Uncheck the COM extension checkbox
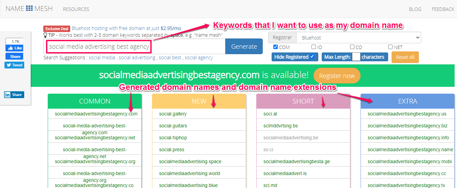Screen dimensions: 457x188 point(276,47)
